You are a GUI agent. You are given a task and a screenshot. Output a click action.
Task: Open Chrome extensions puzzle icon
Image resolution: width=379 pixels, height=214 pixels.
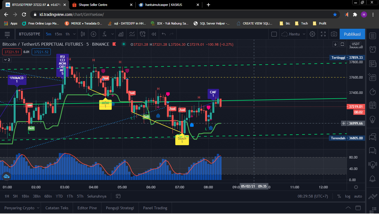(355, 15)
